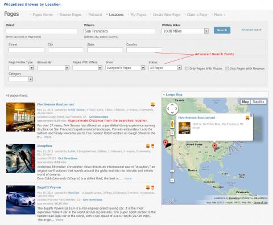Screen dimensions: 273x225
Task: Click Get Directions for Inception
Action: click(68, 158)
